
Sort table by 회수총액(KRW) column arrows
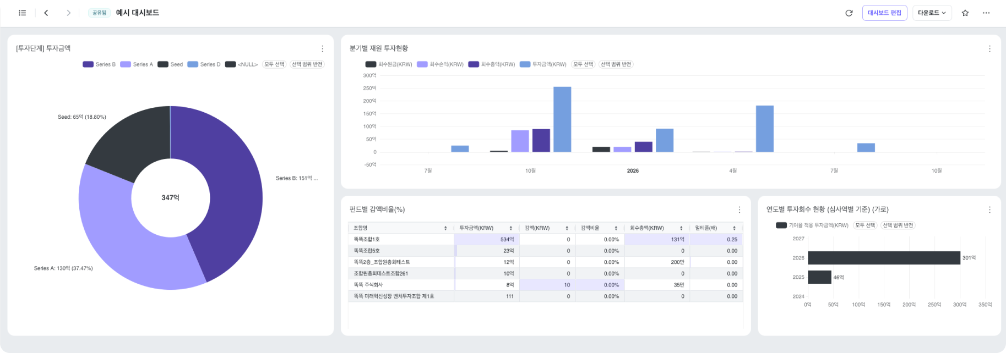click(681, 228)
